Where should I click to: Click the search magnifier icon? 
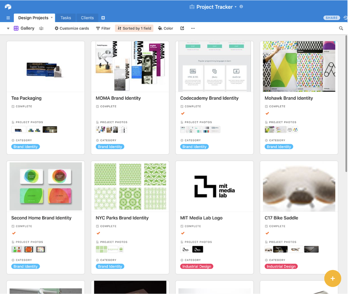pos(341,28)
